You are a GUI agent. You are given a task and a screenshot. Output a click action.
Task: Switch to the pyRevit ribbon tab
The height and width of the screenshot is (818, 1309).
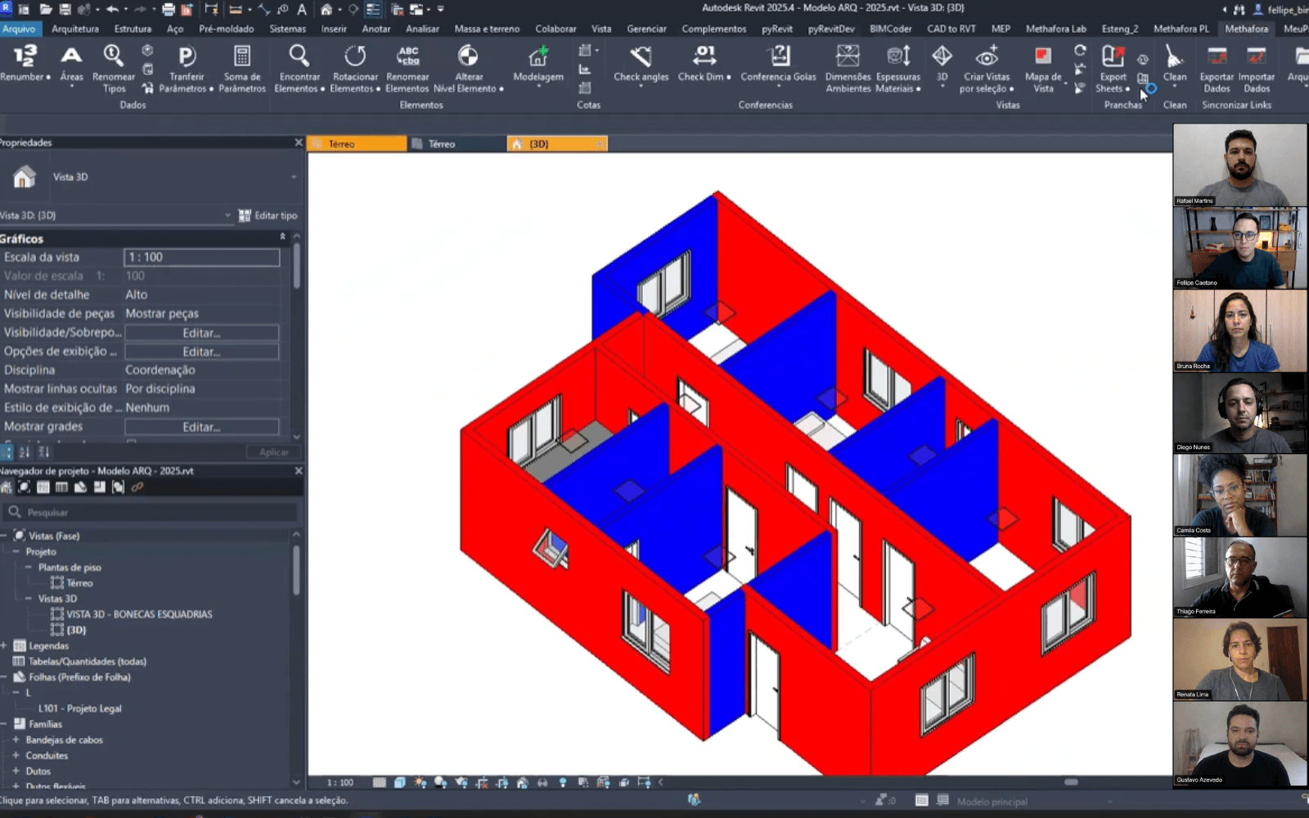(x=776, y=29)
